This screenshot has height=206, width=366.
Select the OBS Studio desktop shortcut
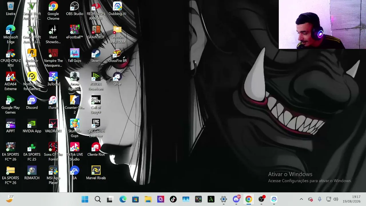click(x=75, y=9)
